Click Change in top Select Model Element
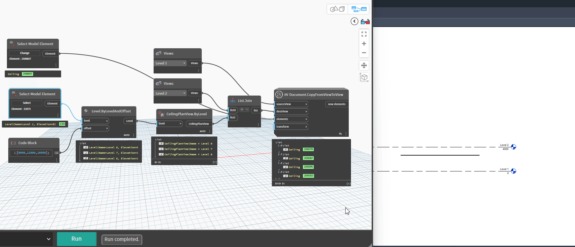575x247 pixels. [x=25, y=53]
